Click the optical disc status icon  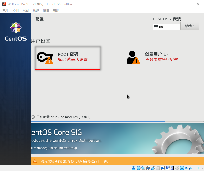[x=138, y=168]
